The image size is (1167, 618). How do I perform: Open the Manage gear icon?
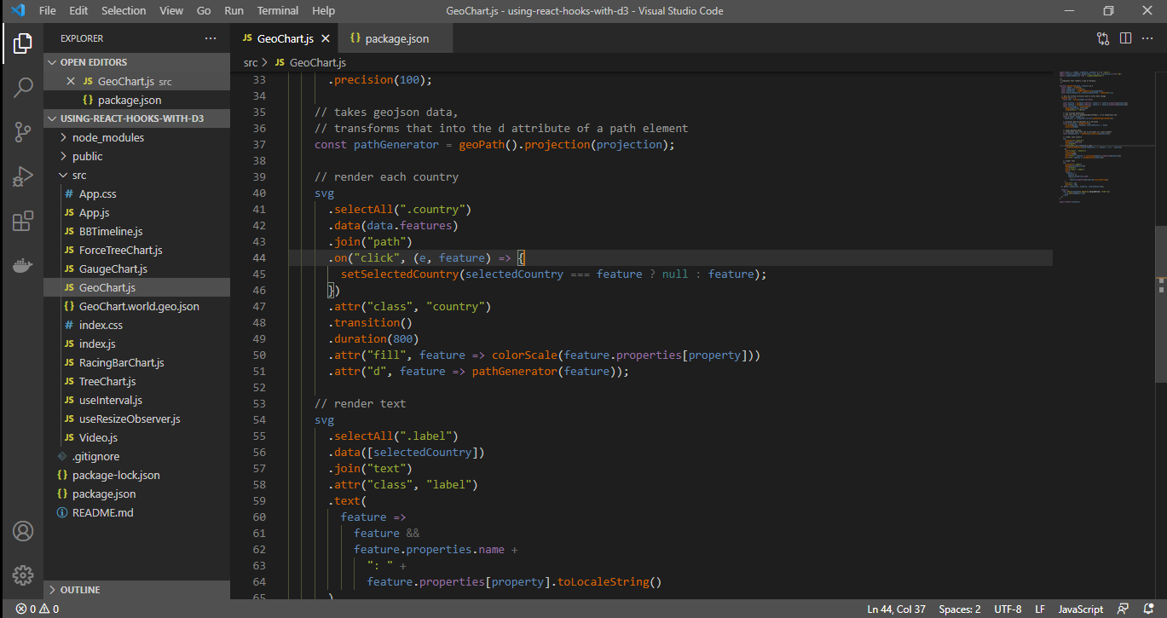(x=22, y=575)
